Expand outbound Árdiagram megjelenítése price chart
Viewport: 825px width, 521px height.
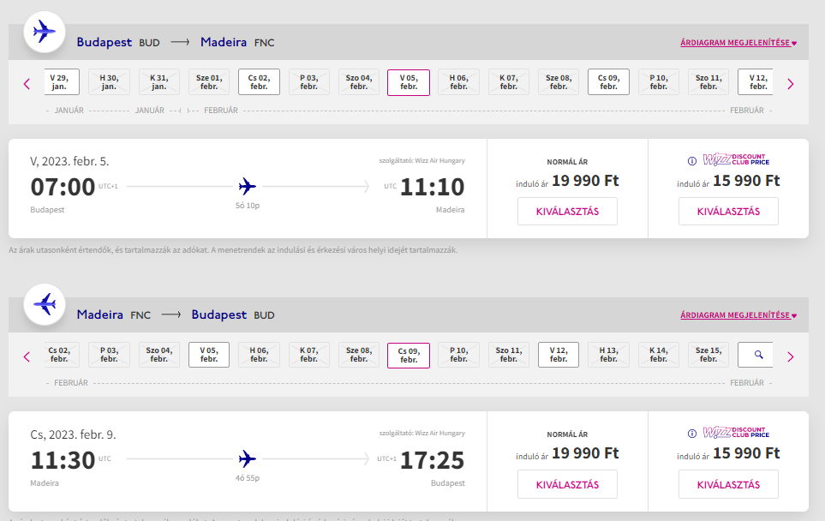(738, 43)
